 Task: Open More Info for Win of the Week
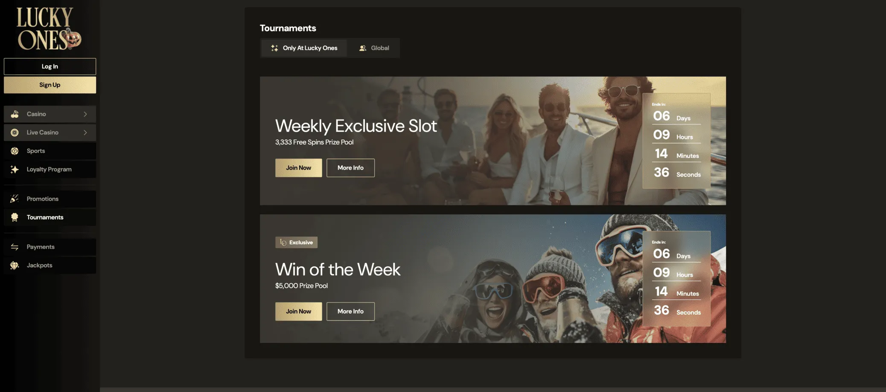(351, 311)
